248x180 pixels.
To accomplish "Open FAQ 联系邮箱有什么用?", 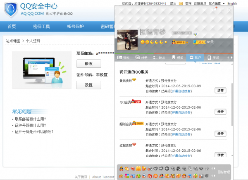I will [30, 119].
